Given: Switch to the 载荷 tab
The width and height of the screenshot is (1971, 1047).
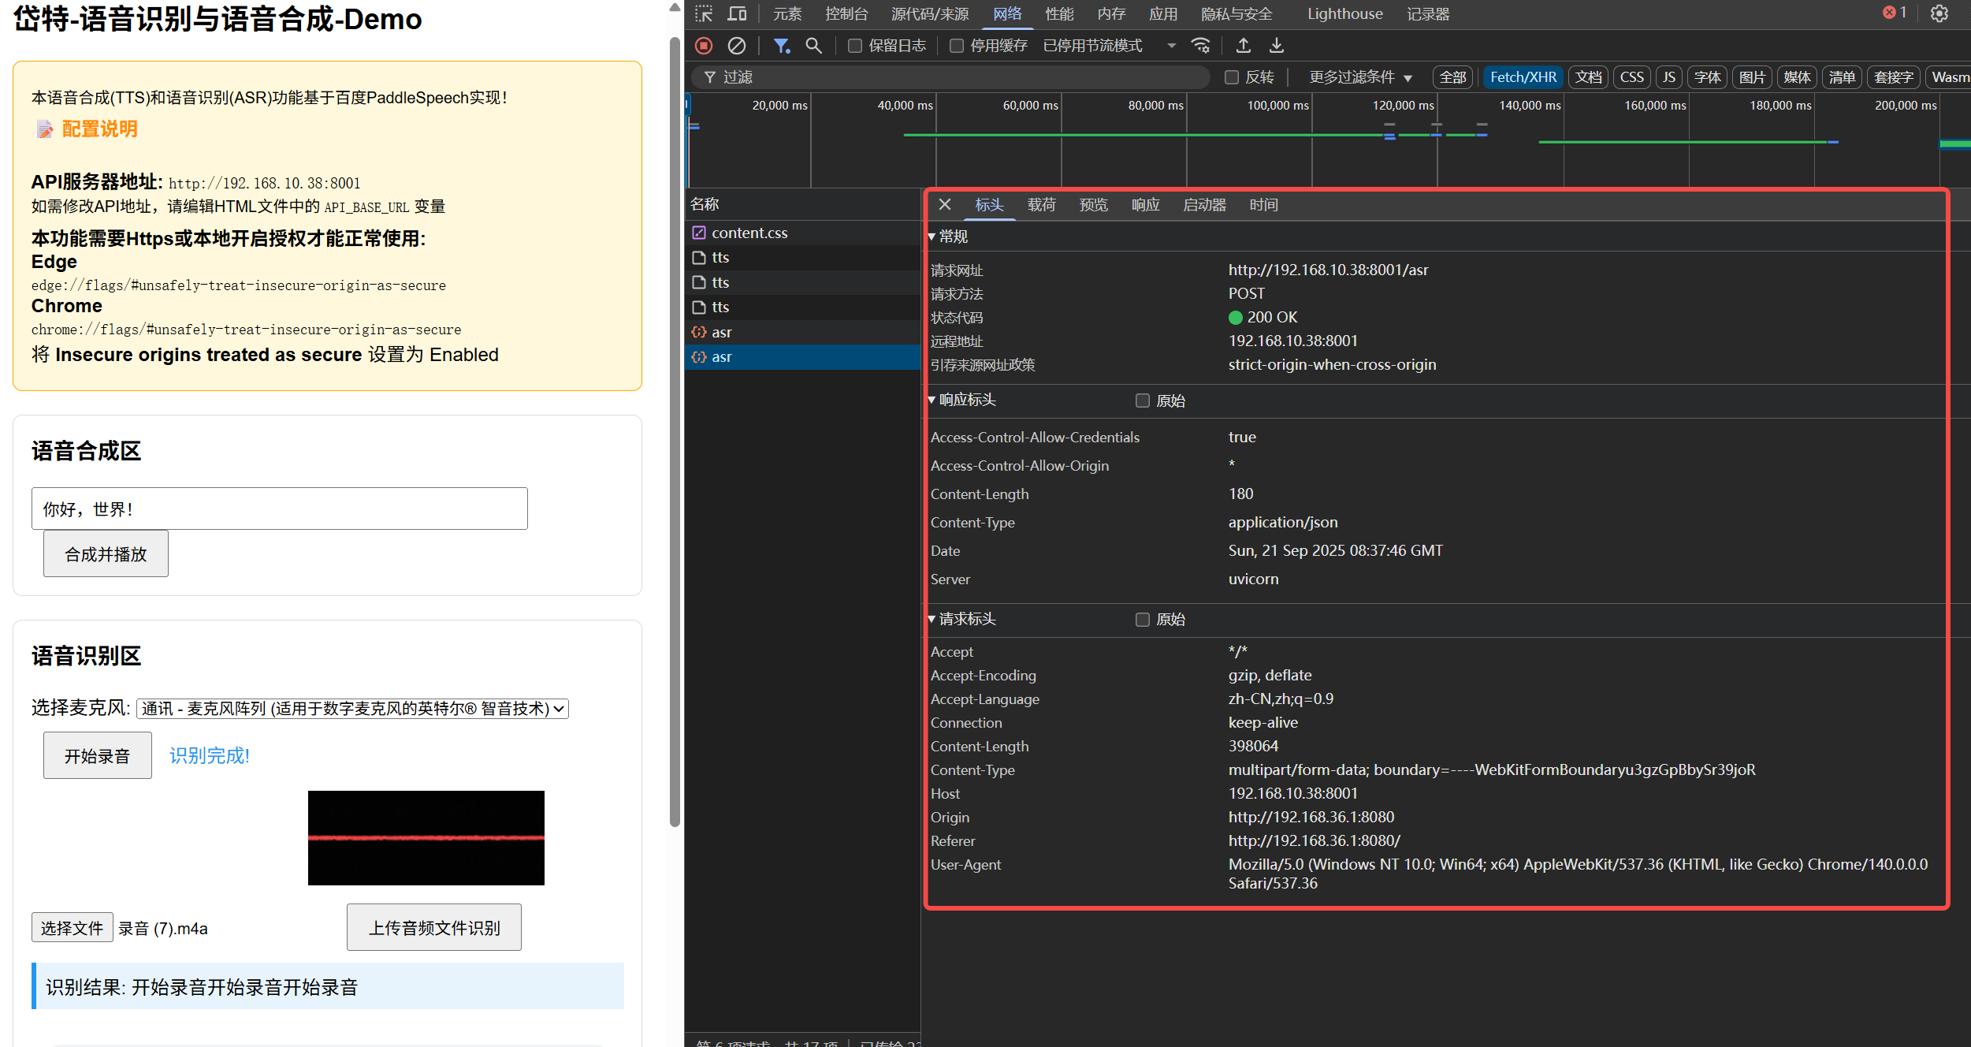Looking at the screenshot, I should (x=1041, y=205).
